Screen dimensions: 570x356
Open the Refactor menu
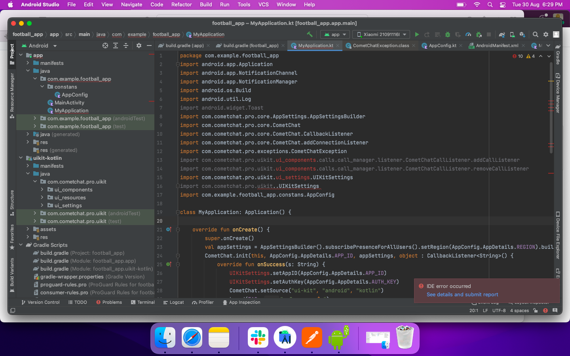click(181, 5)
